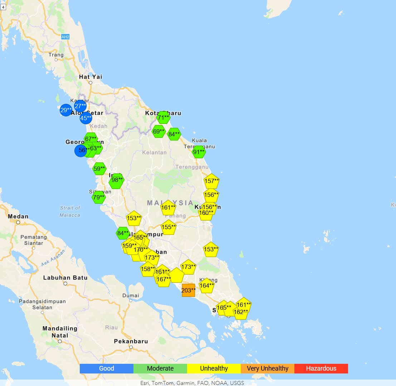
Task: Open the green 71** marker at Kota Bharu
Action: pyautogui.click(x=163, y=117)
